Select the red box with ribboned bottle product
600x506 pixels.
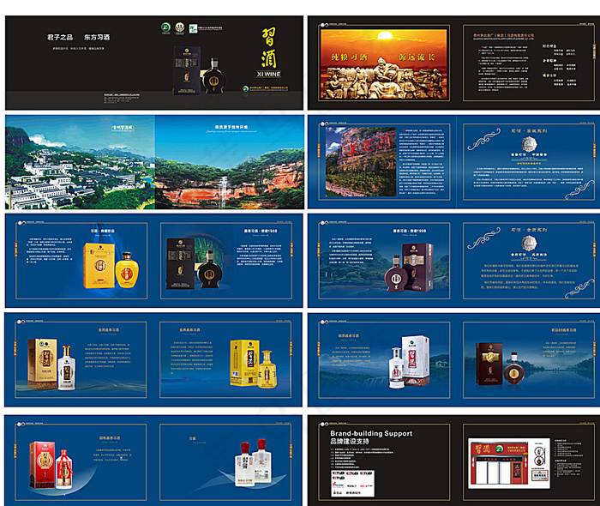click(51, 465)
